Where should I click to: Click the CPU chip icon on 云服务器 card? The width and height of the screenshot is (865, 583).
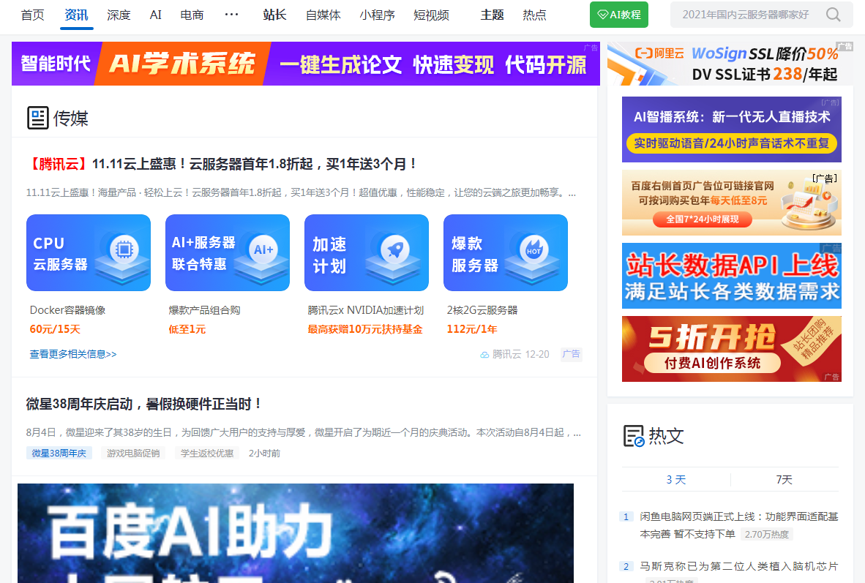124,249
